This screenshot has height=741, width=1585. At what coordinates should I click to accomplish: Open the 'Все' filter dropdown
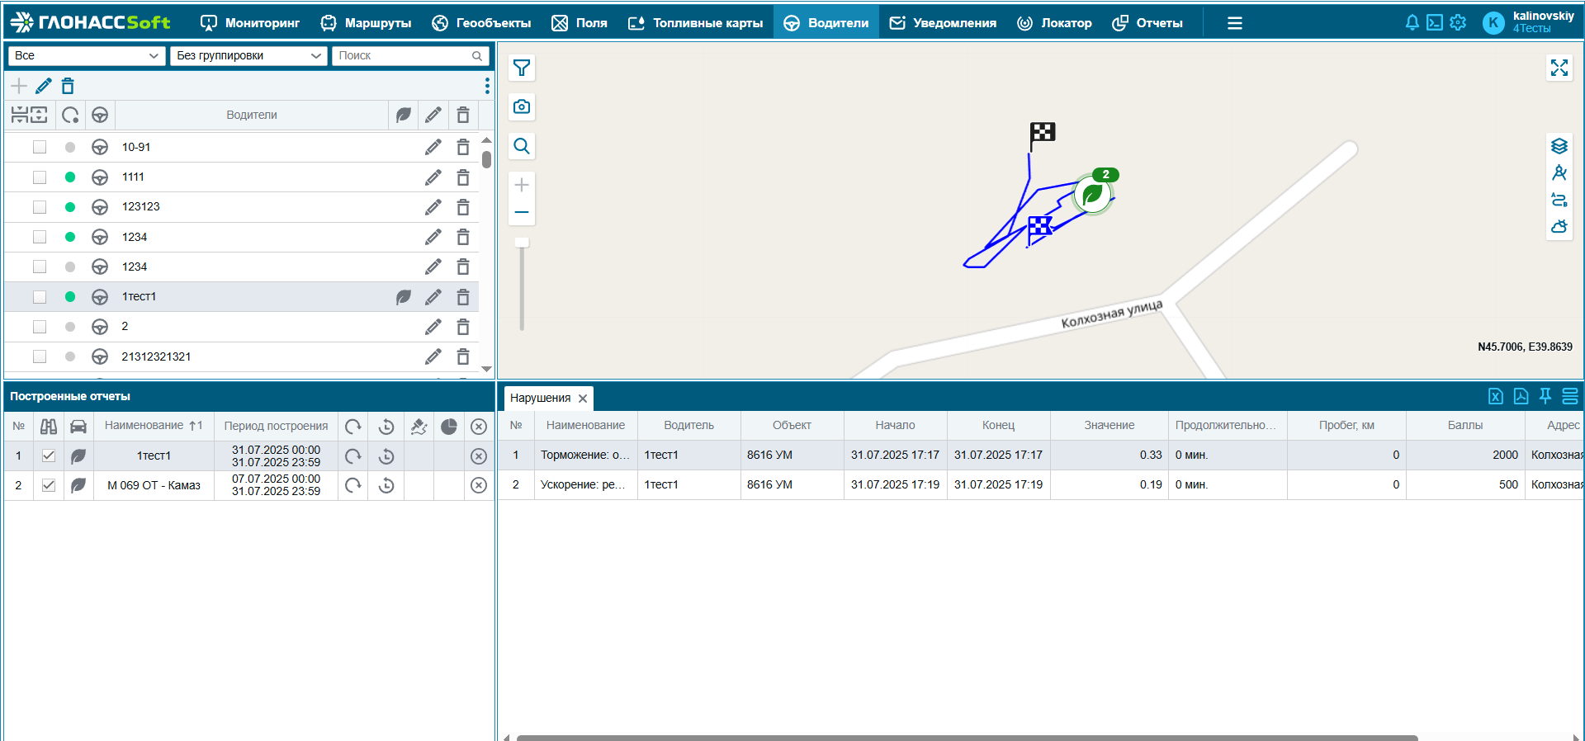[87, 55]
